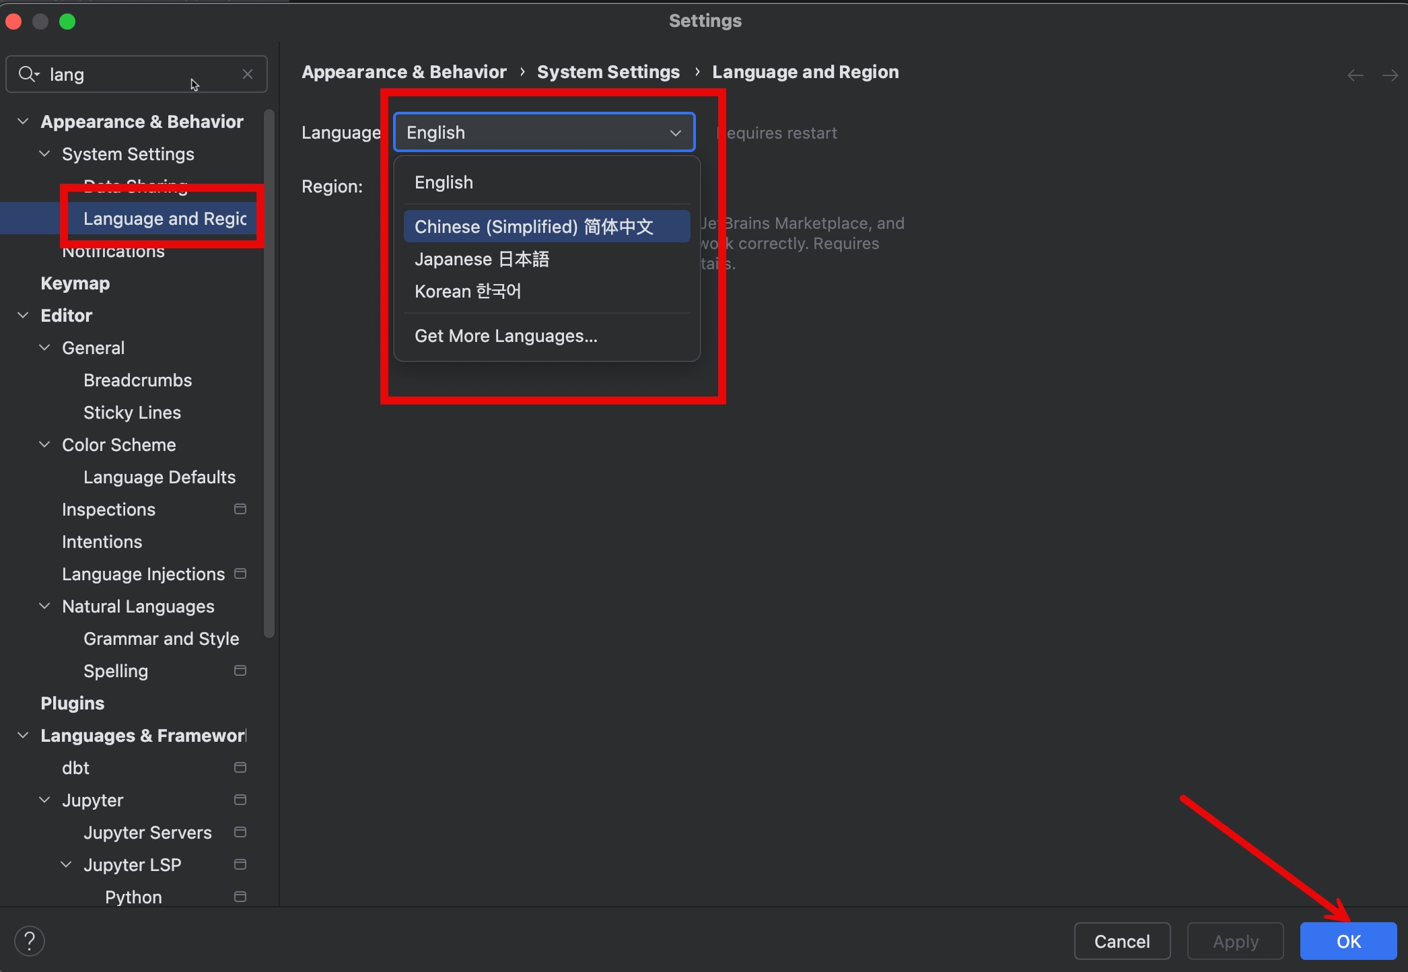Screen dimensions: 1408x972
Task: Collapse the Appearance & Behavior section
Action: (23, 122)
